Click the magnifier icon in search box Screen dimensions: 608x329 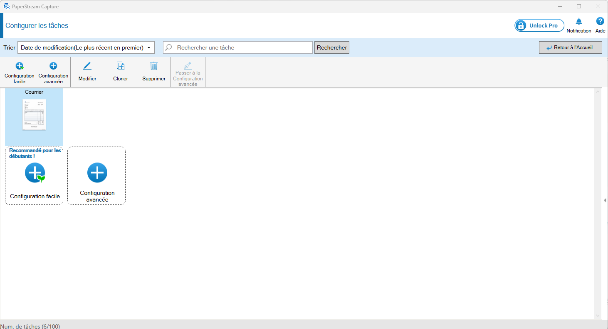point(168,47)
